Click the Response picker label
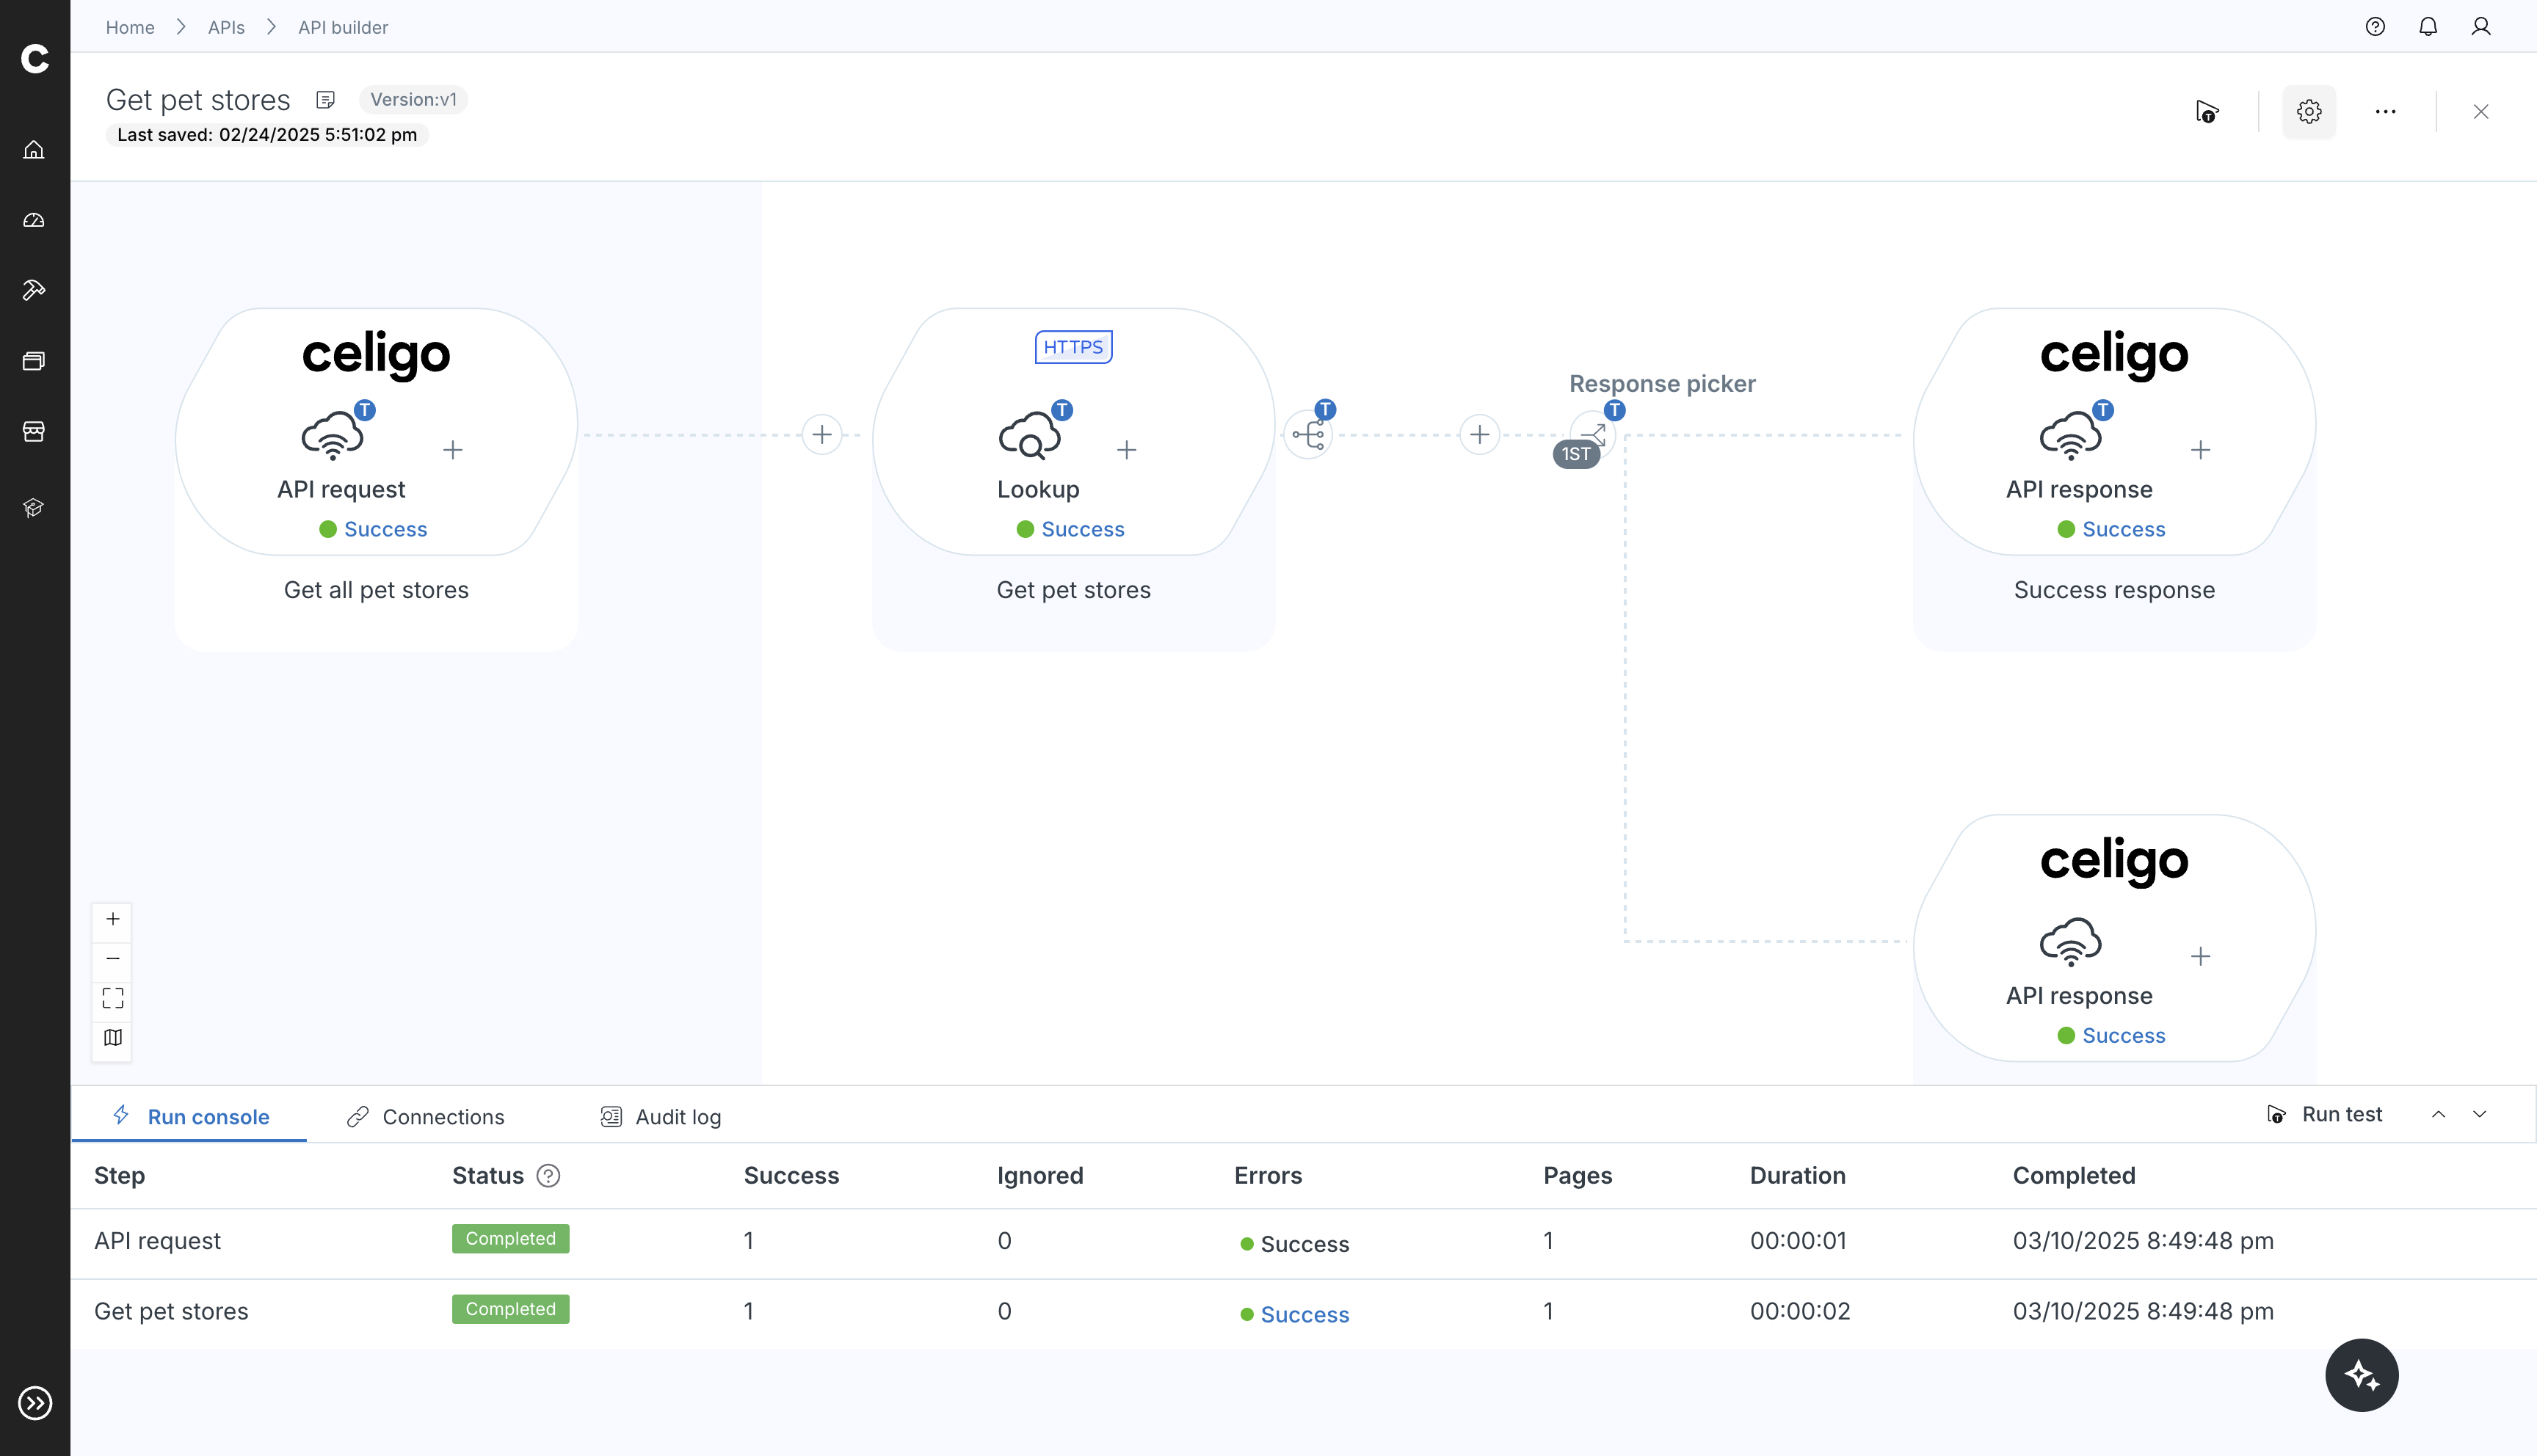This screenshot has height=1456, width=2537. [1662, 384]
